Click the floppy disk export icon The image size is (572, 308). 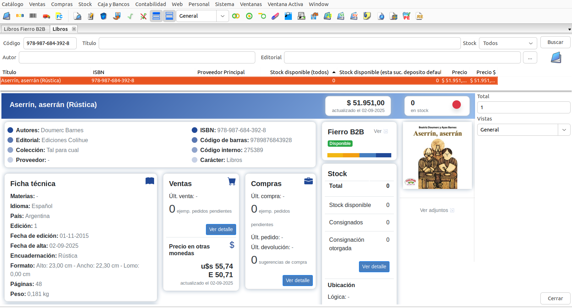[315, 16]
